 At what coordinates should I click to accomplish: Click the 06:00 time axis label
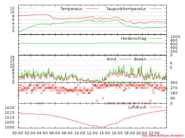tap(55, 133)
